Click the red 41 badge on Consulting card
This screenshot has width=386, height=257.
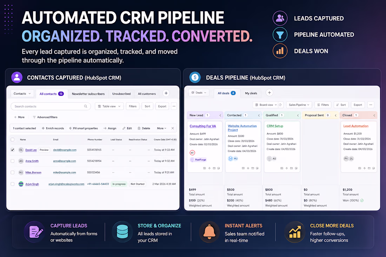[x=192, y=153]
